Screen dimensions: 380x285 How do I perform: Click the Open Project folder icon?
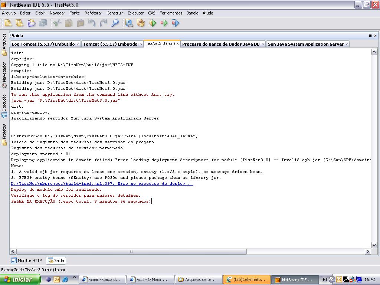tap(32, 23)
